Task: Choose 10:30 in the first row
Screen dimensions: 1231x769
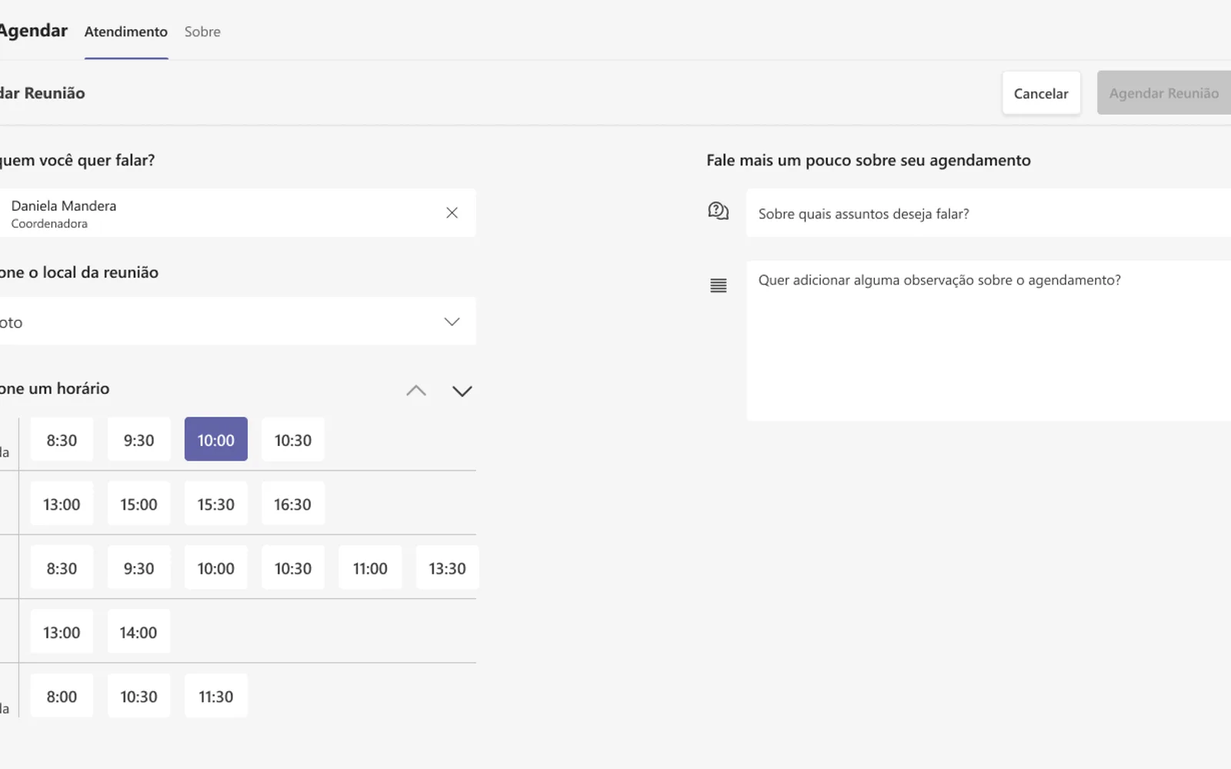Action: click(293, 439)
